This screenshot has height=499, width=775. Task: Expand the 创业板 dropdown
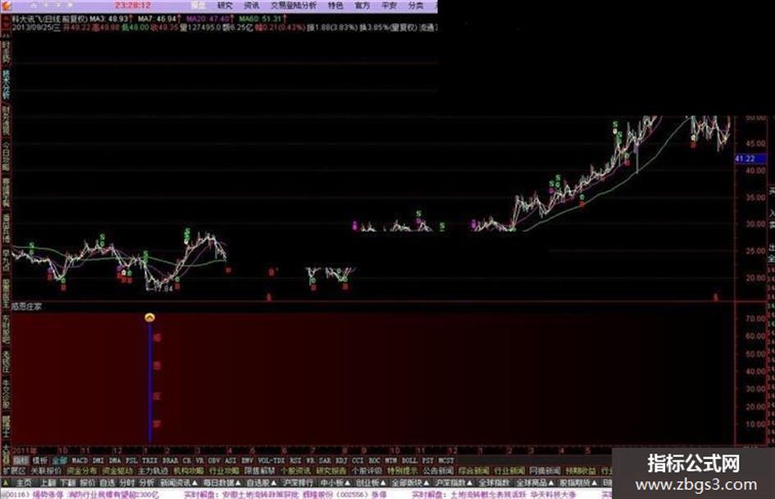[372, 482]
